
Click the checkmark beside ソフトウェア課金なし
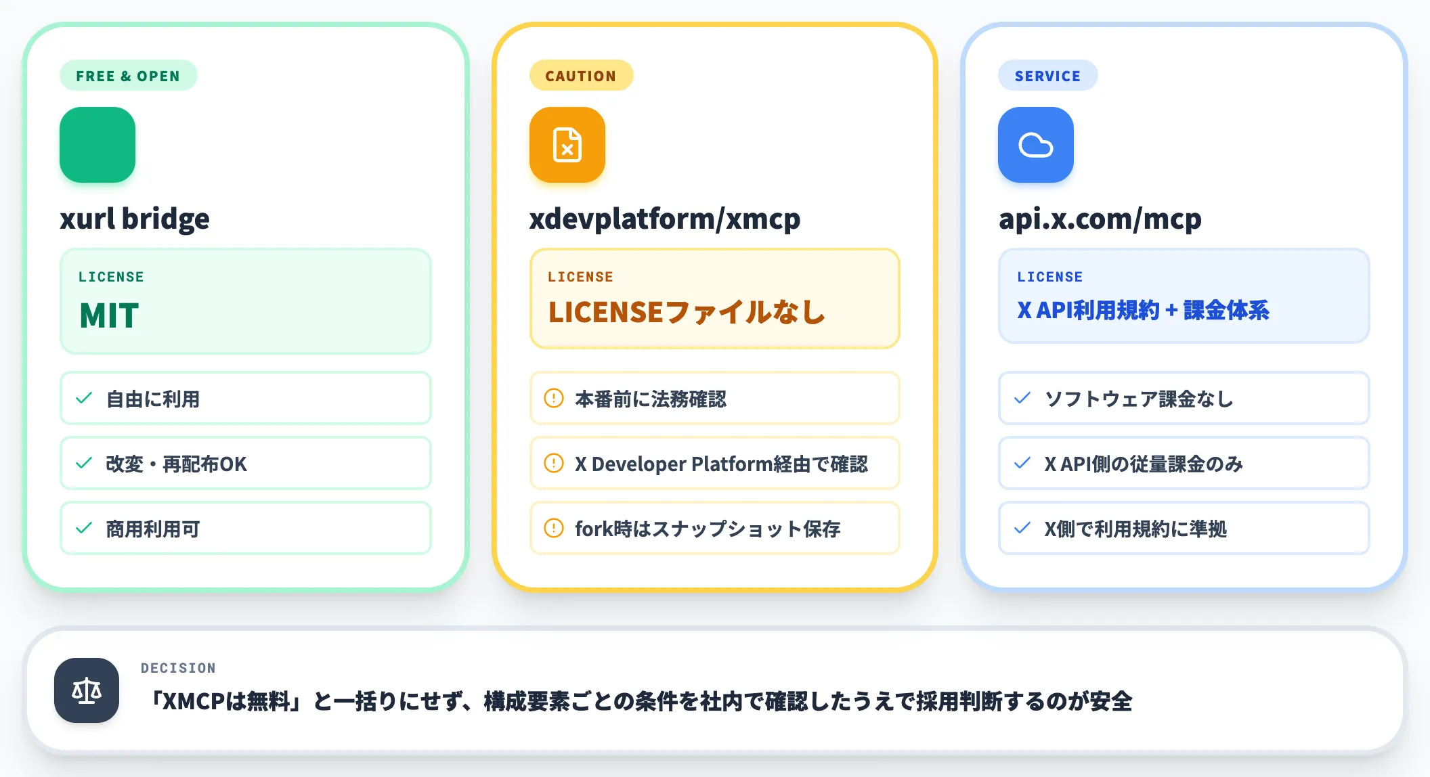(1022, 398)
